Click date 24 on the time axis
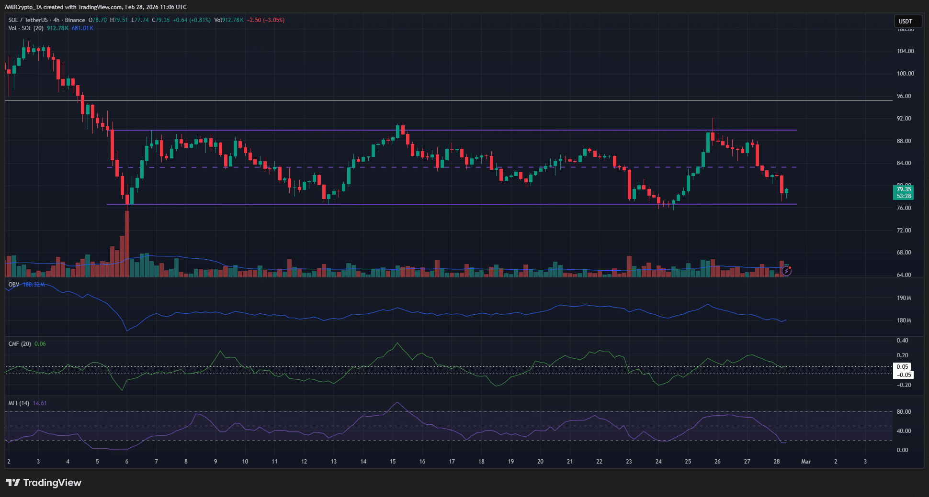This screenshot has height=497, width=929. click(x=658, y=462)
